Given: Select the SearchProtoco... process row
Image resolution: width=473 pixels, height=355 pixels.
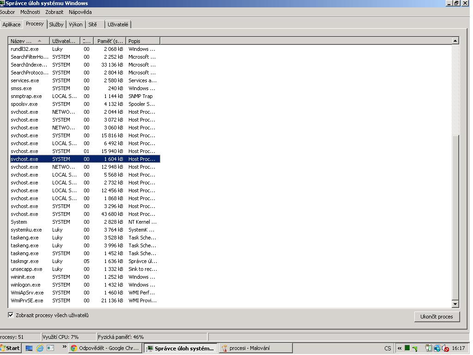Looking at the screenshot, I should 85,73.
